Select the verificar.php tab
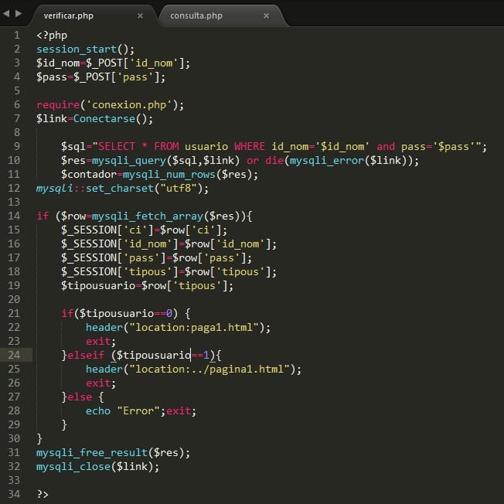Viewport: 504px width, 504px height. pyautogui.click(x=68, y=15)
